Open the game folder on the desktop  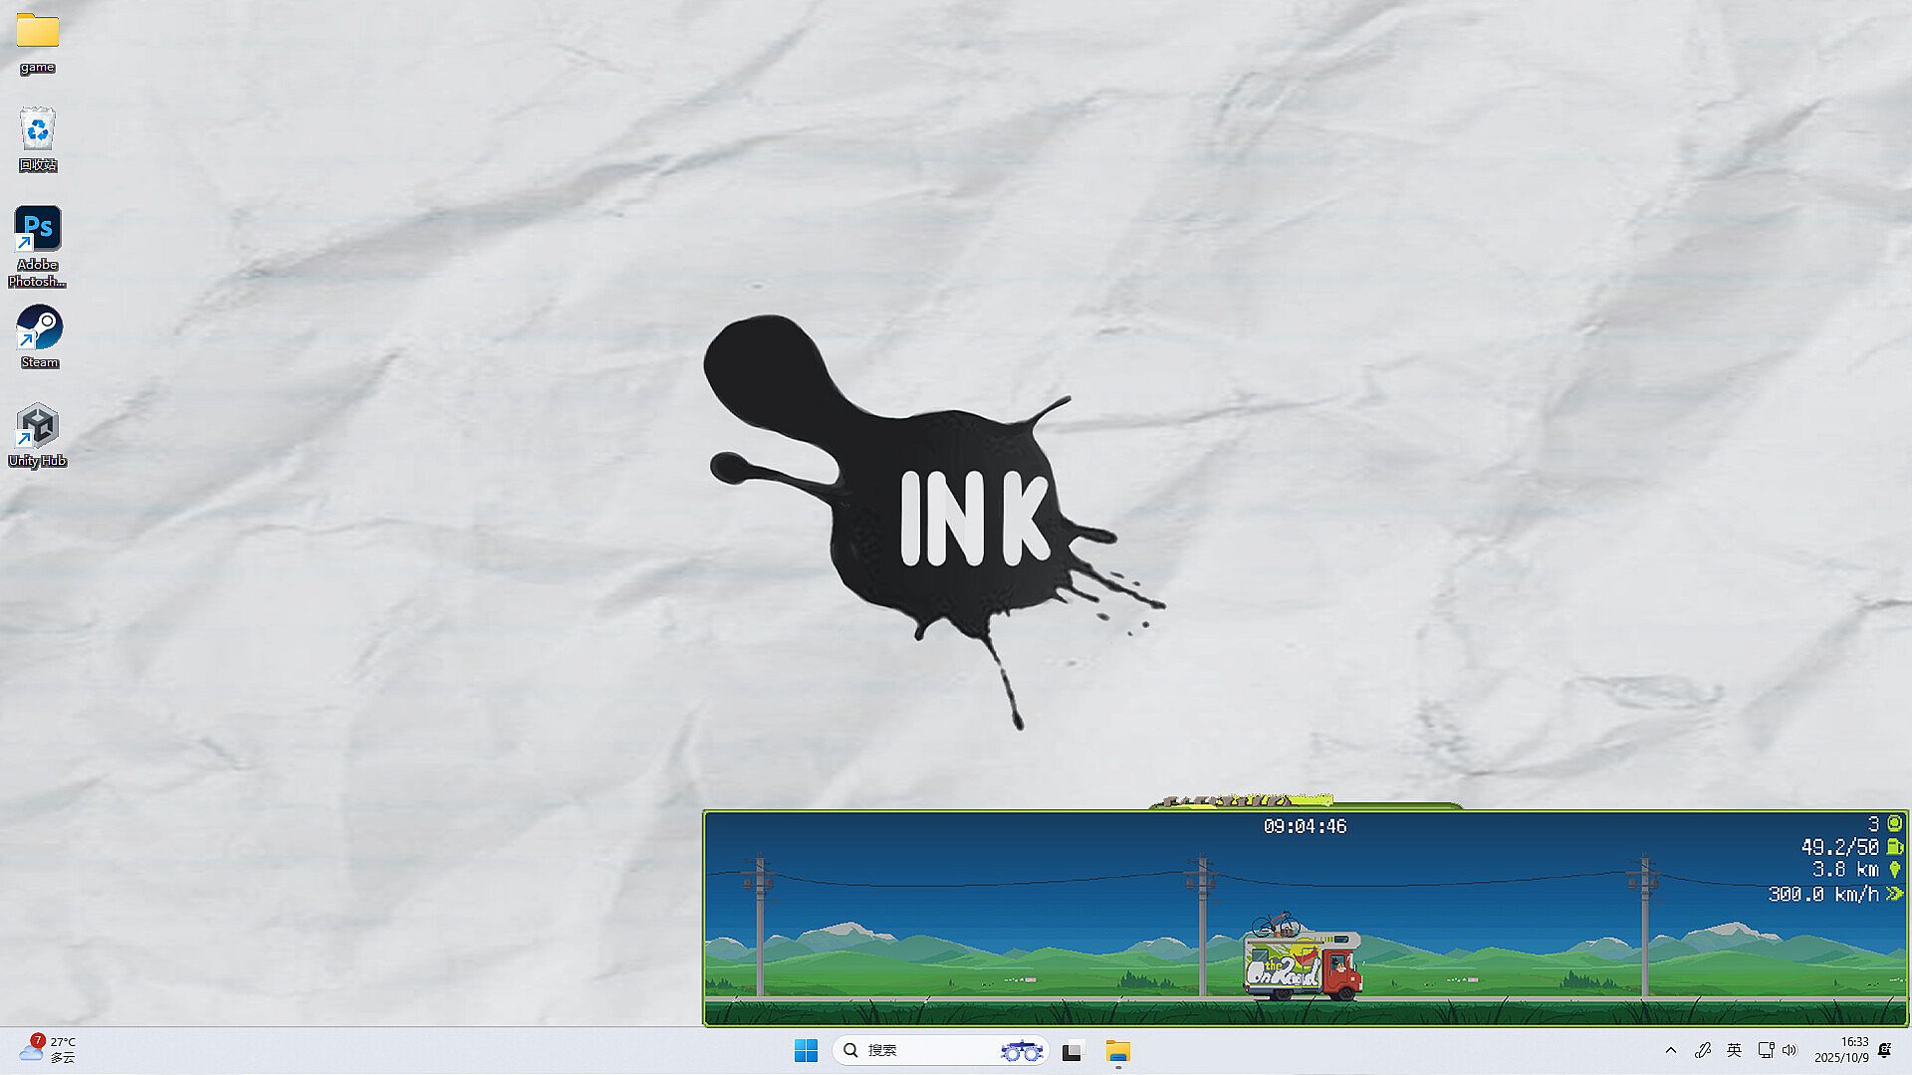tap(38, 32)
